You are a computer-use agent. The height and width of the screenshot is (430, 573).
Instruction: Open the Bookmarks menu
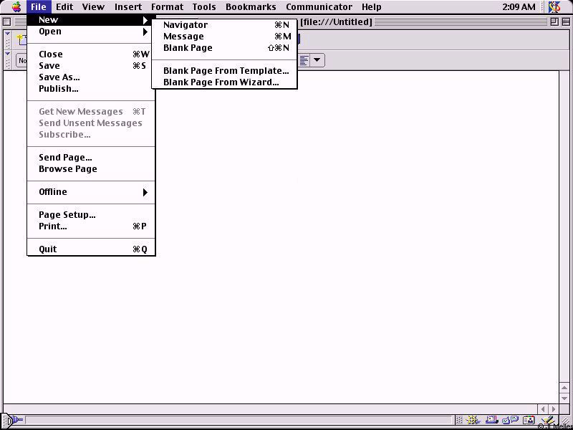click(x=251, y=7)
